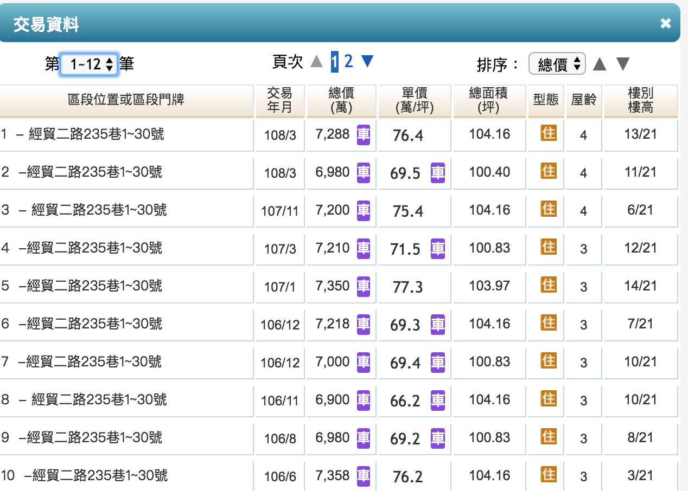This screenshot has width=688, height=491.
Task: Open the 總價 sort order dropdown
Action: pos(558,64)
